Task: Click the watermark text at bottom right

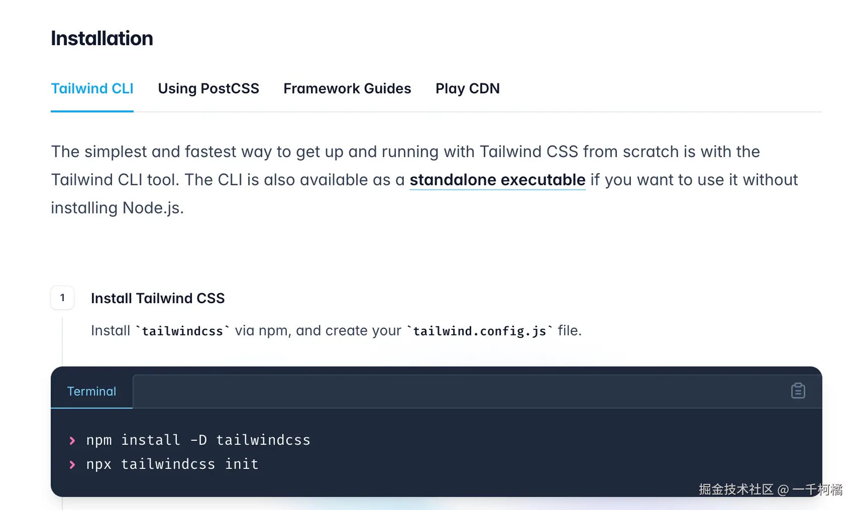Action: 771,489
